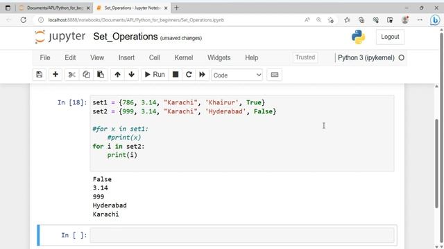The height and width of the screenshot is (249, 444).
Task: Click the (unsaved changes) status text
Action: click(x=181, y=38)
